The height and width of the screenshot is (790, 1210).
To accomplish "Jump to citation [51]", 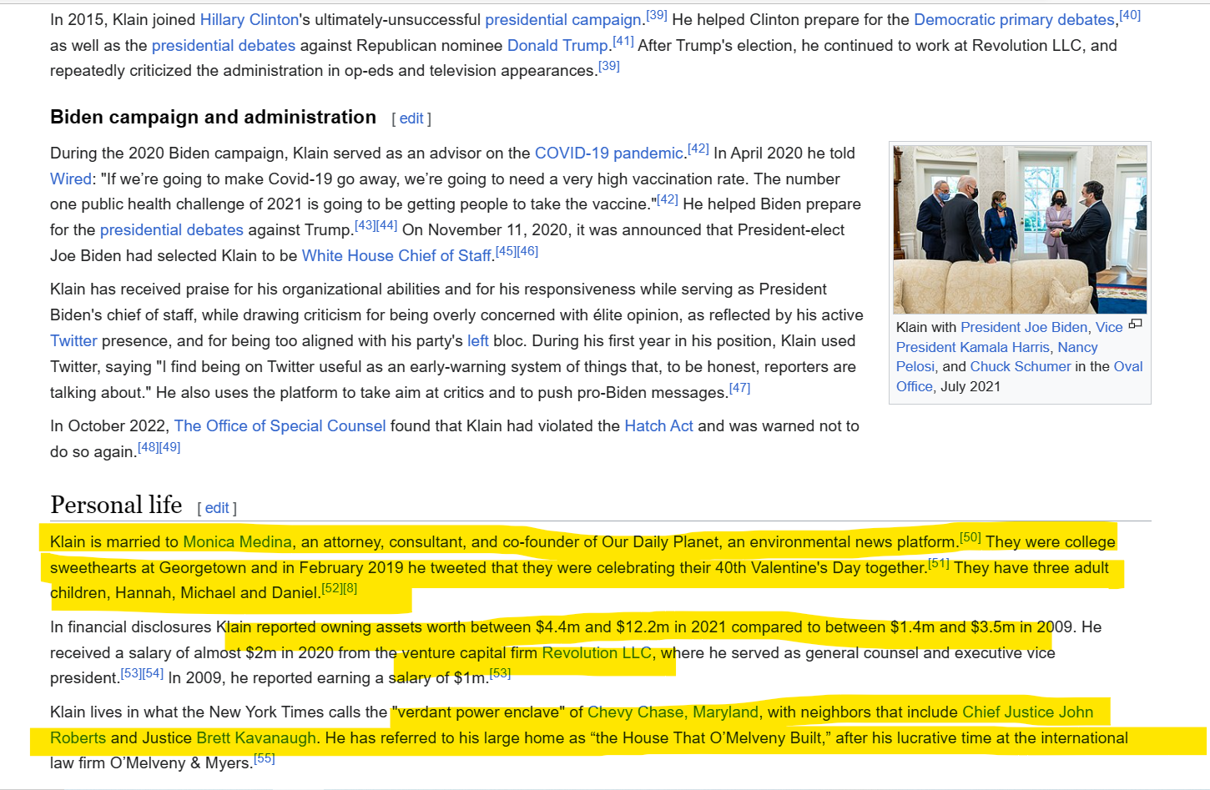I will coord(939,563).
